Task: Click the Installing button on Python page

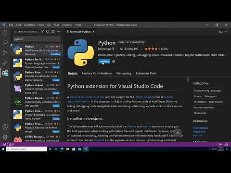Action: [104, 62]
